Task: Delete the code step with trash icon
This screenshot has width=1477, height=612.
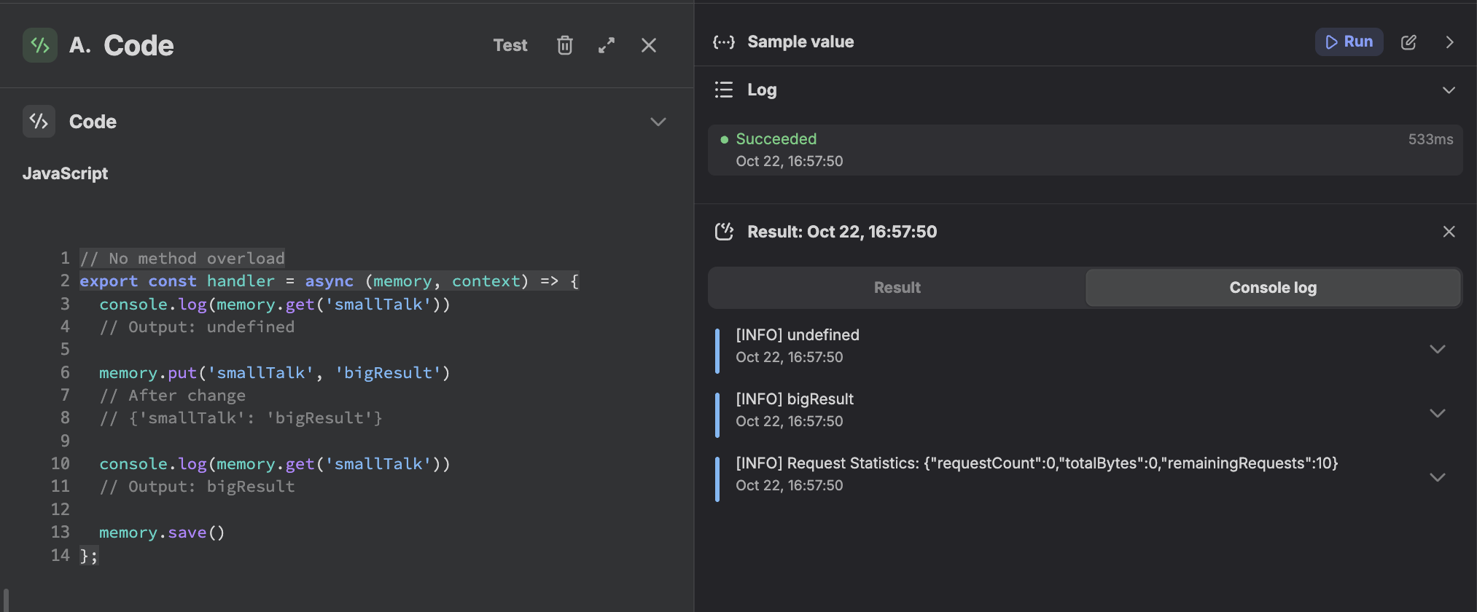Action: click(564, 45)
